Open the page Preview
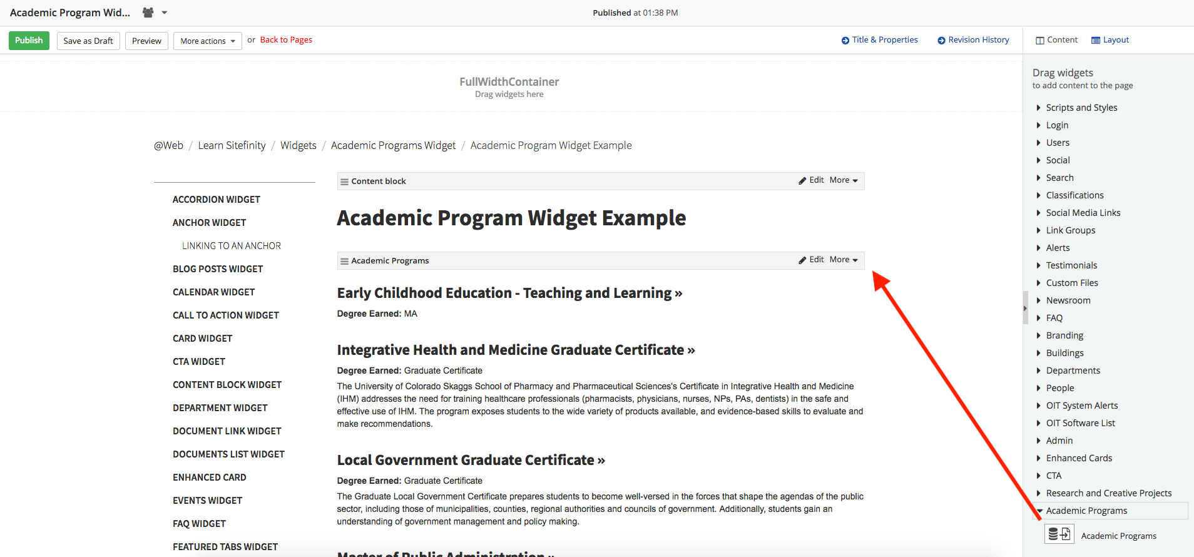The image size is (1194, 557). pyautogui.click(x=146, y=41)
